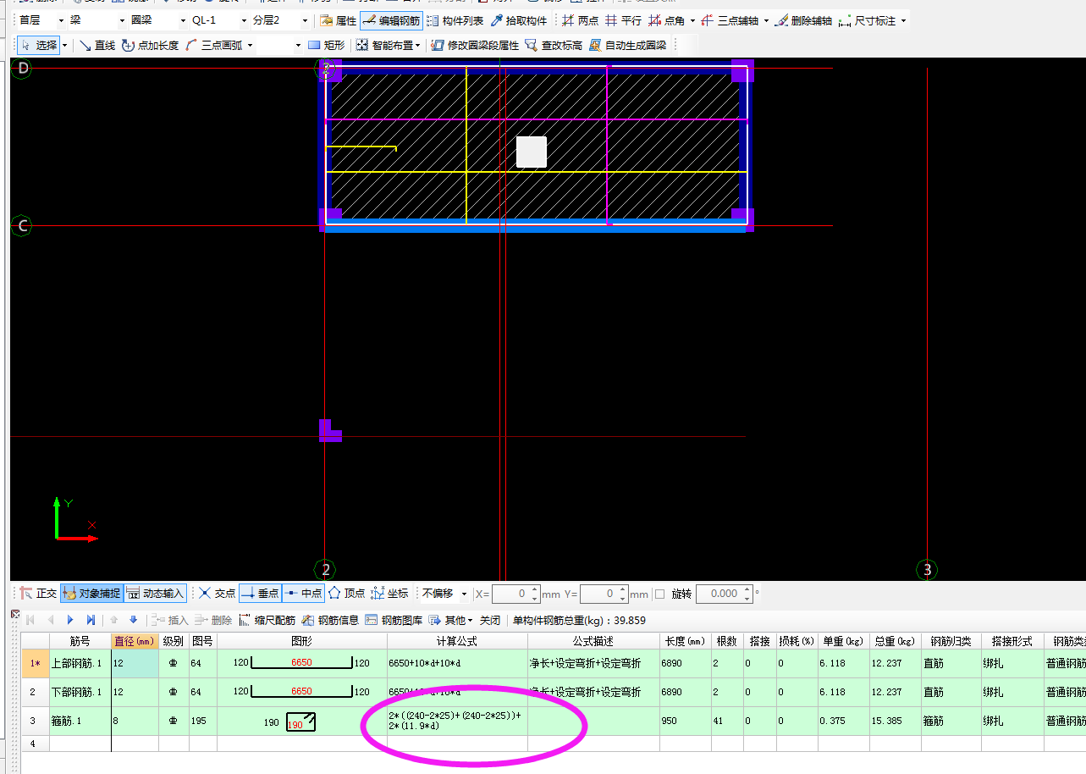Click the axis bubble labeled 3

pos(927,570)
